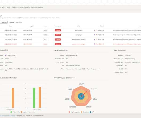Click the Cross Site Scripting radar label
The image size is (141, 118).
pos(81,84)
